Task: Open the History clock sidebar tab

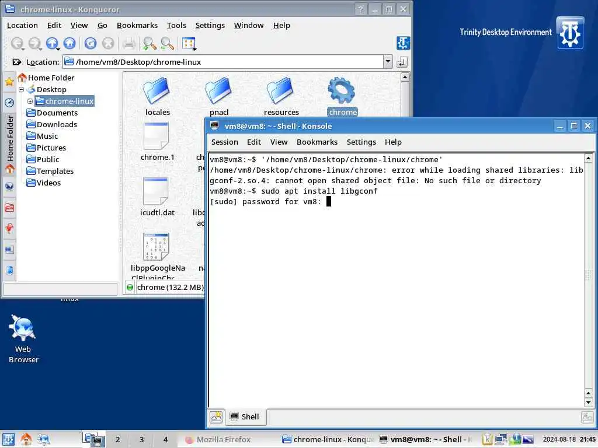Action: (x=9, y=102)
